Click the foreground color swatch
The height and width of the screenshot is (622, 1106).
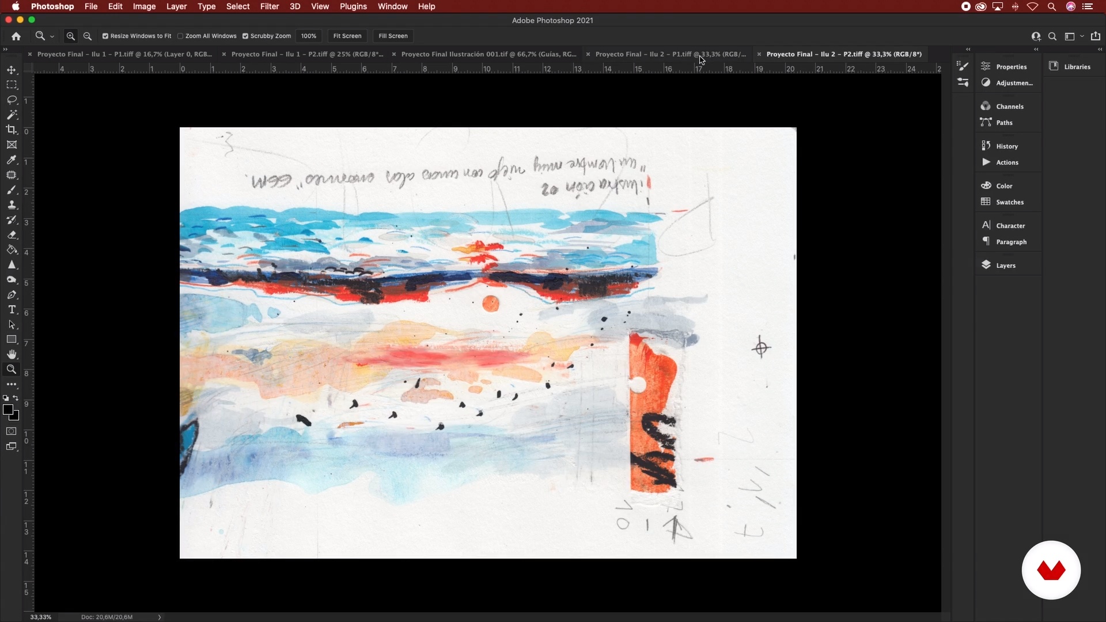[7, 409]
